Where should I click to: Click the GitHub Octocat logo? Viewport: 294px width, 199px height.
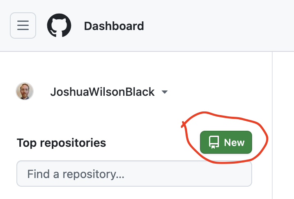pyautogui.click(x=59, y=26)
